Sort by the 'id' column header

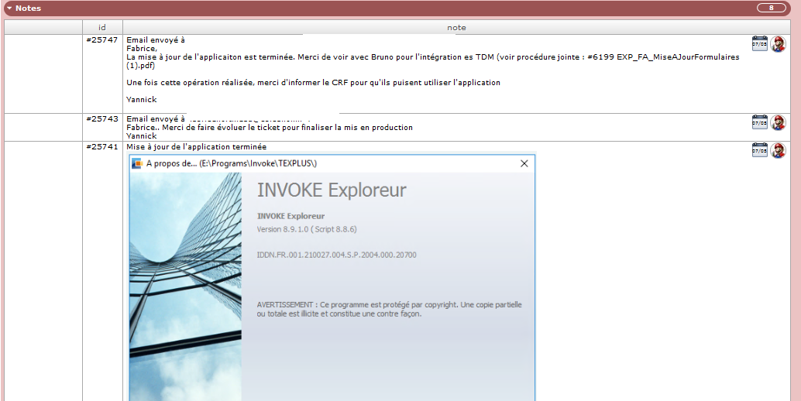point(102,27)
